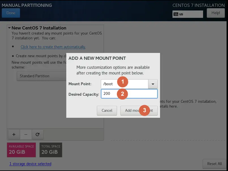Click the plus add mount point icon
The image size is (228, 171).
[14, 134]
